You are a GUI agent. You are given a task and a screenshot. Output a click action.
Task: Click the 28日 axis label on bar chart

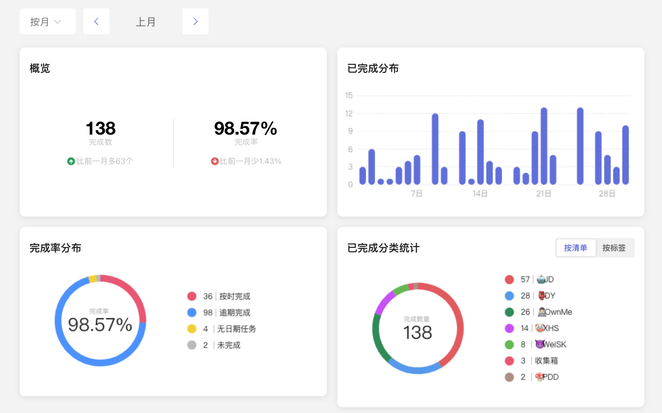coord(607,194)
